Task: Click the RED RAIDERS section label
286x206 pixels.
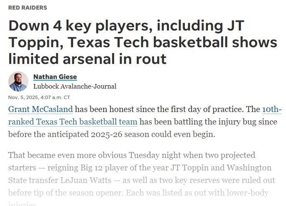Action: tap(28, 8)
